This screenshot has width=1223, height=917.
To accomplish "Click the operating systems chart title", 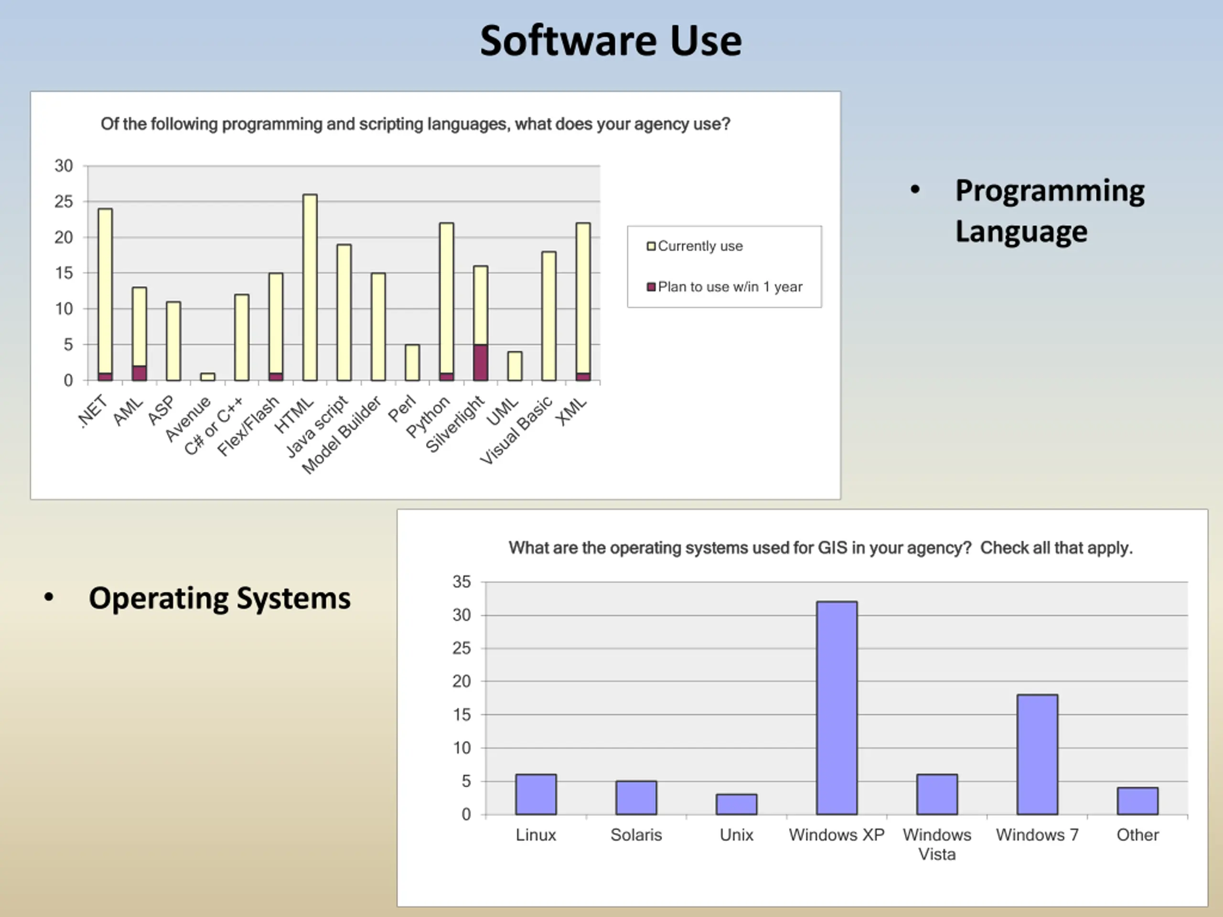I will click(x=820, y=548).
